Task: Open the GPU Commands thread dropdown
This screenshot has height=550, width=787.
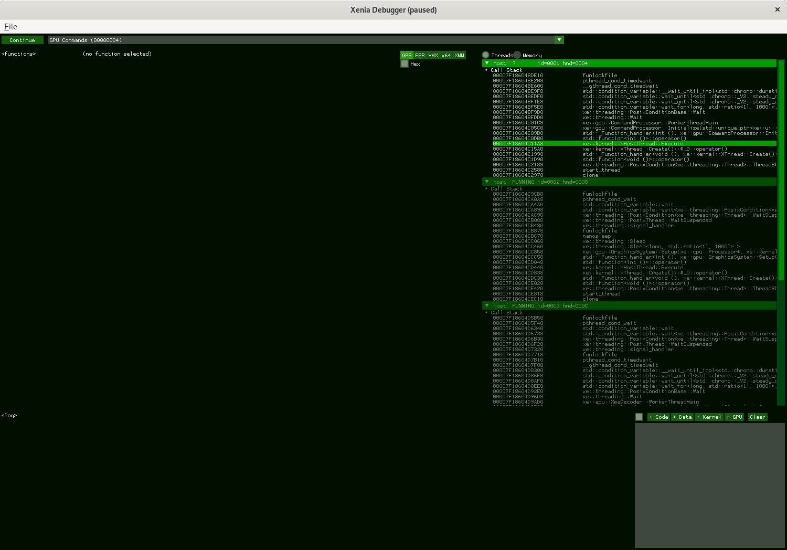Action: pyautogui.click(x=305, y=40)
